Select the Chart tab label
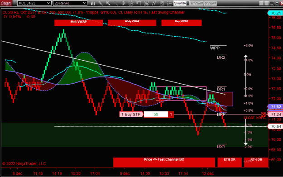283x177 pixels. click(6, 3)
